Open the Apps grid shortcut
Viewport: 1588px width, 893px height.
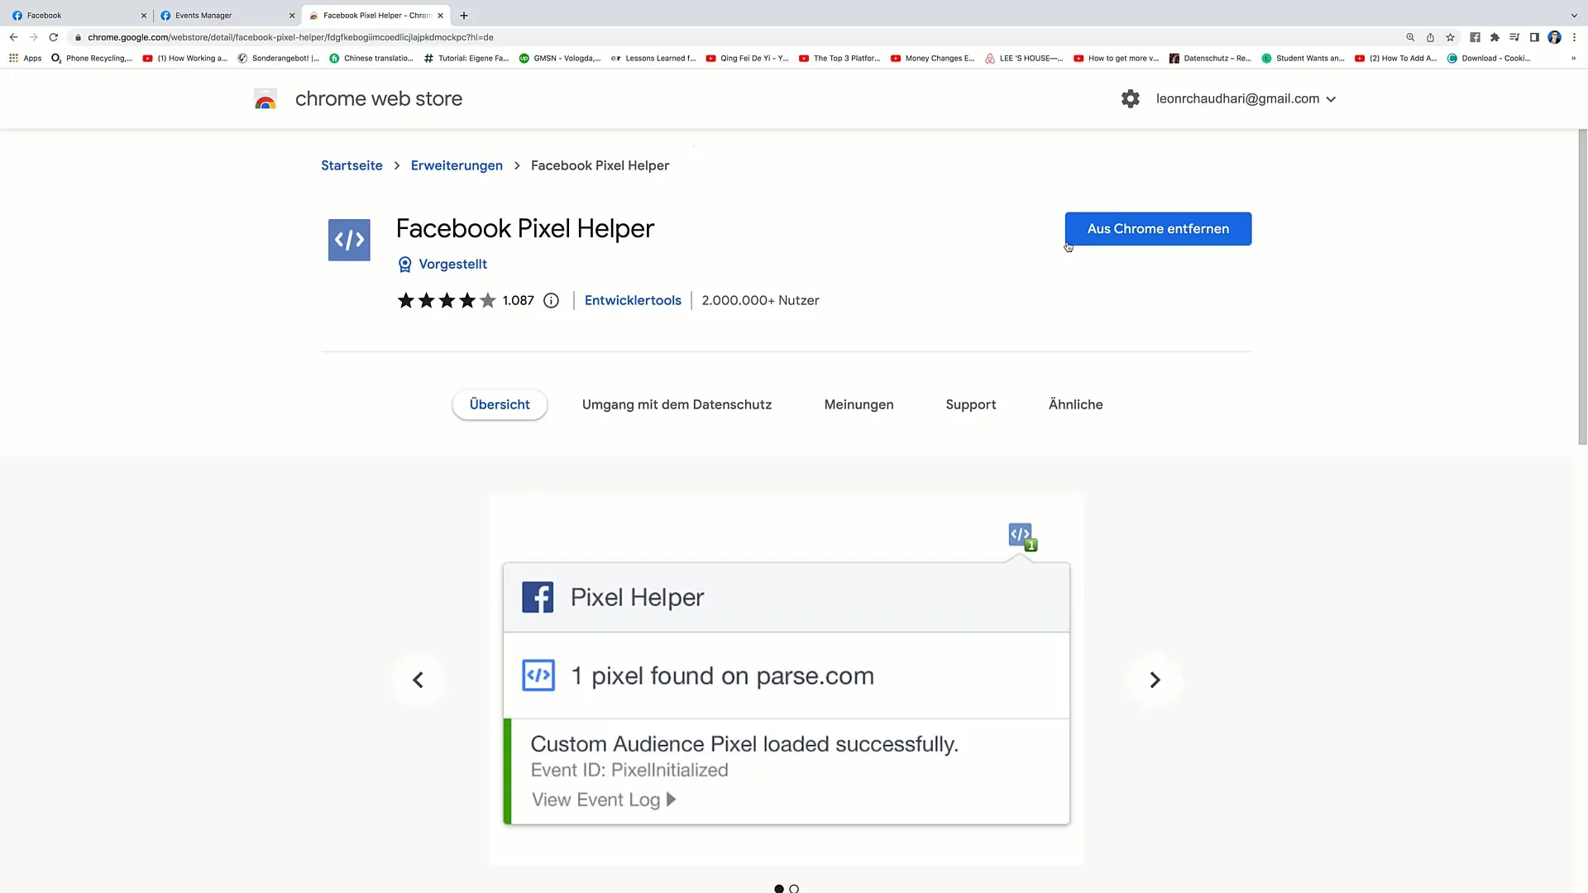25,59
